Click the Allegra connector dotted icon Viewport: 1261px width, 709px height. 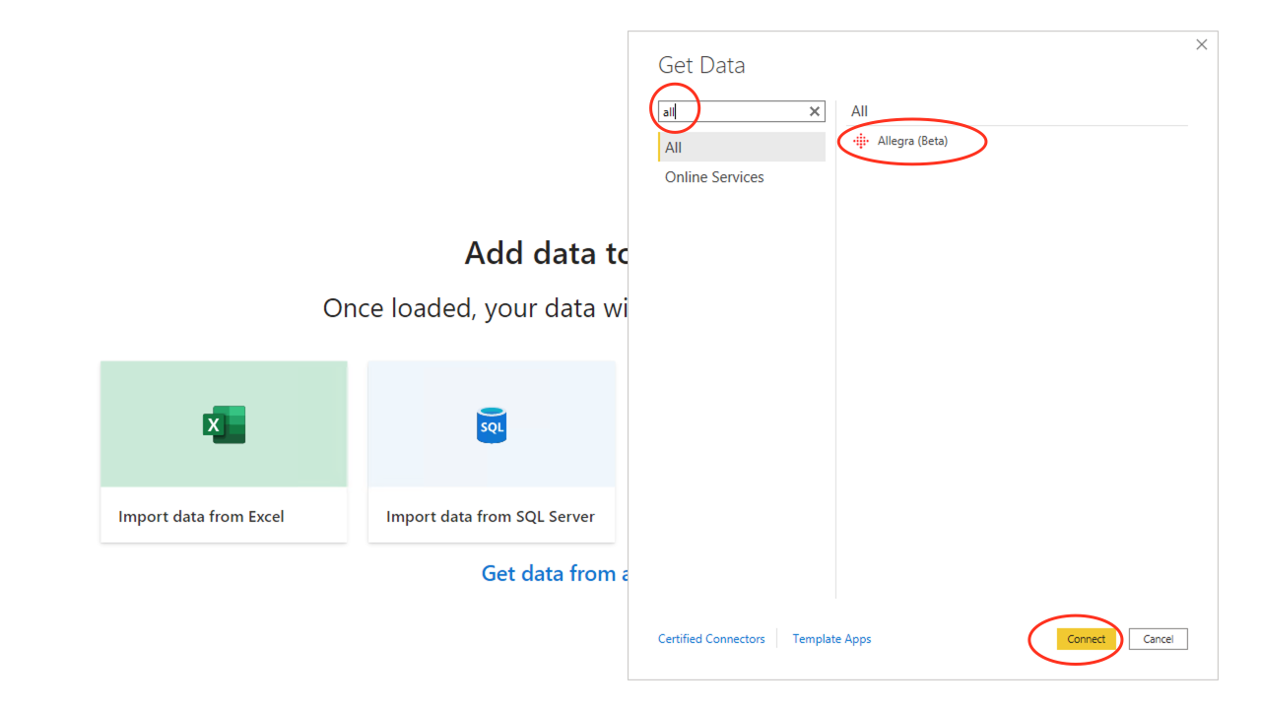860,141
